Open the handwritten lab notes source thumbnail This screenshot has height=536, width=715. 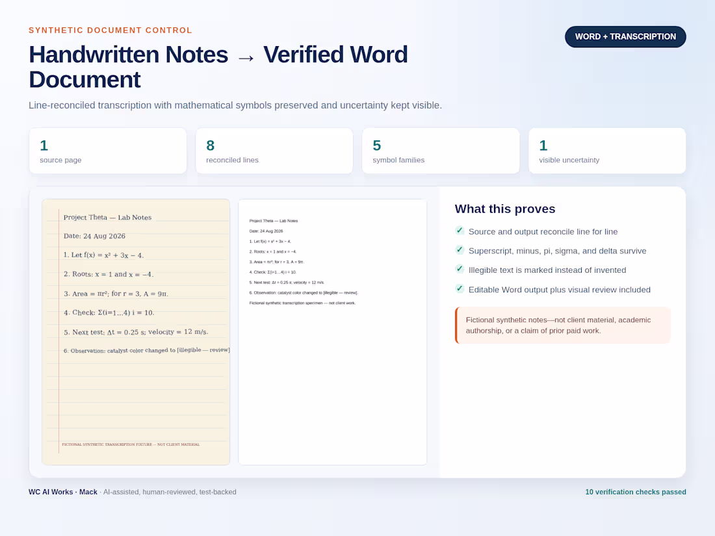136,332
